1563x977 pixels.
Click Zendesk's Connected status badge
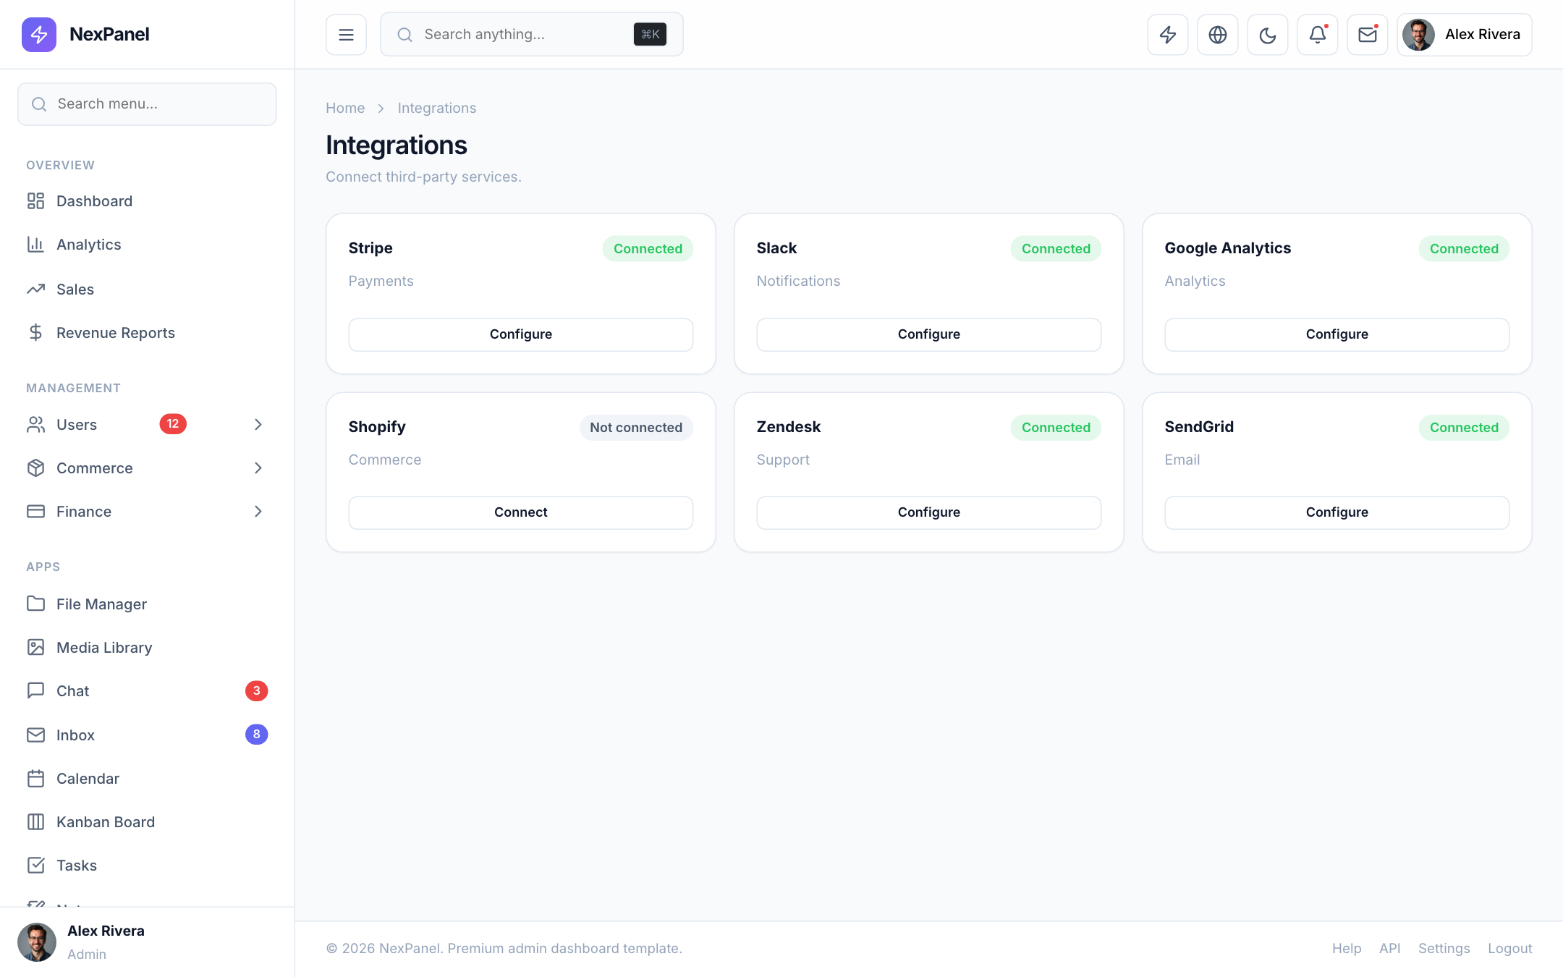pyautogui.click(x=1056, y=427)
